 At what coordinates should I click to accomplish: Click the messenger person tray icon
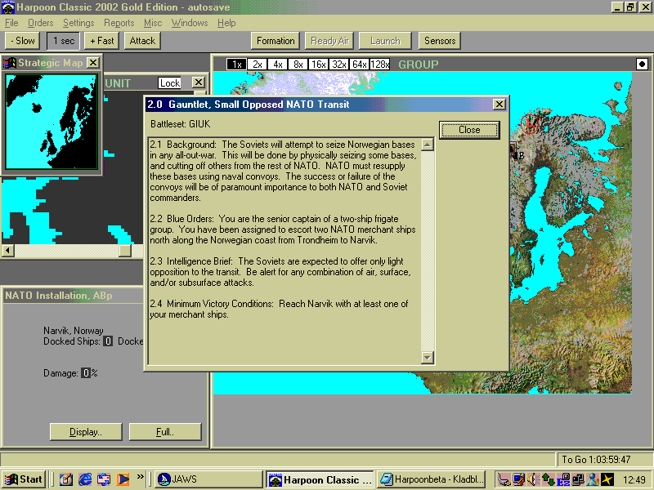click(592, 480)
